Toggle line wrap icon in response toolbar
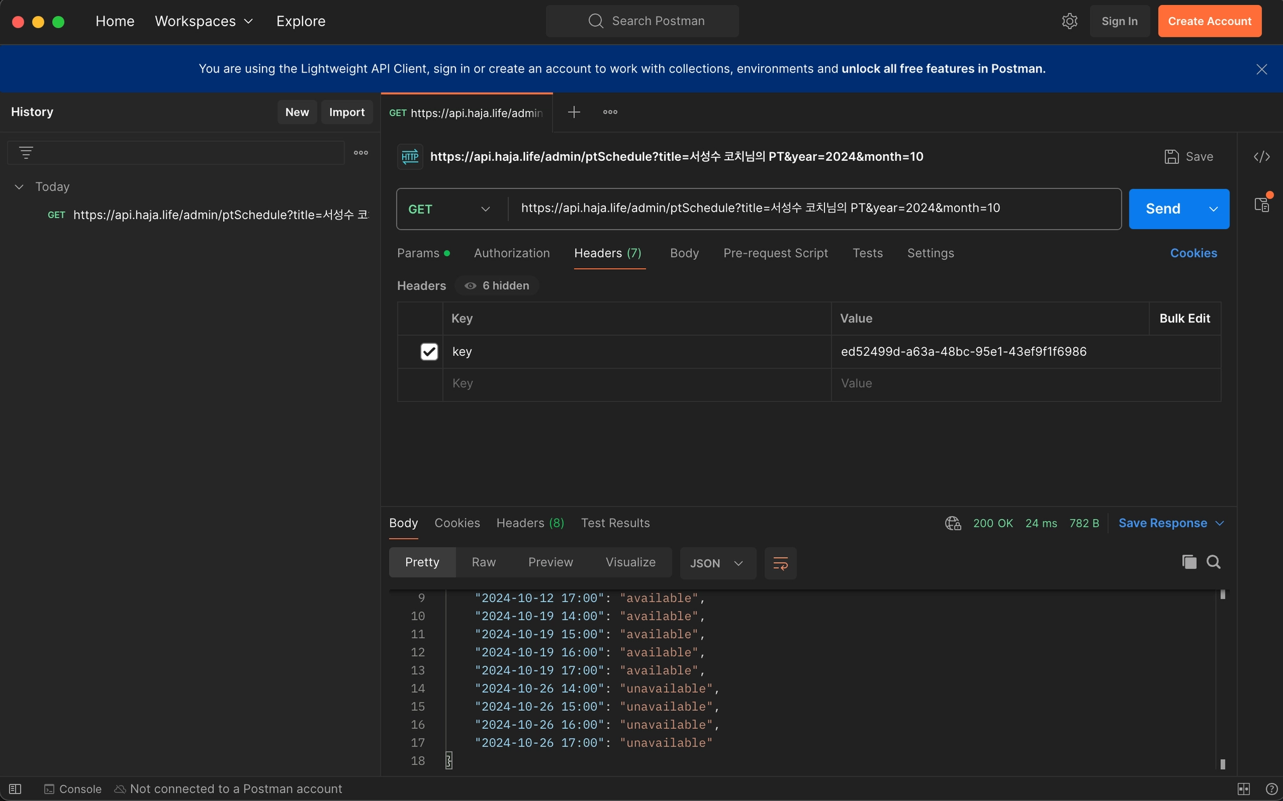This screenshot has width=1283, height=801. click(x=780, y=563)
